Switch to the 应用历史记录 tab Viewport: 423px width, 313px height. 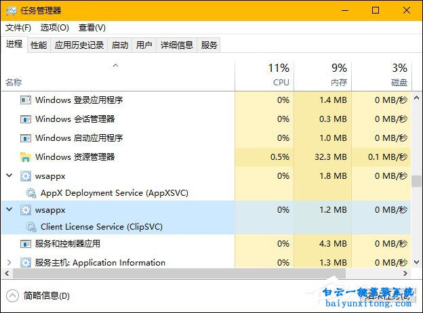click(x=79, y=45)
